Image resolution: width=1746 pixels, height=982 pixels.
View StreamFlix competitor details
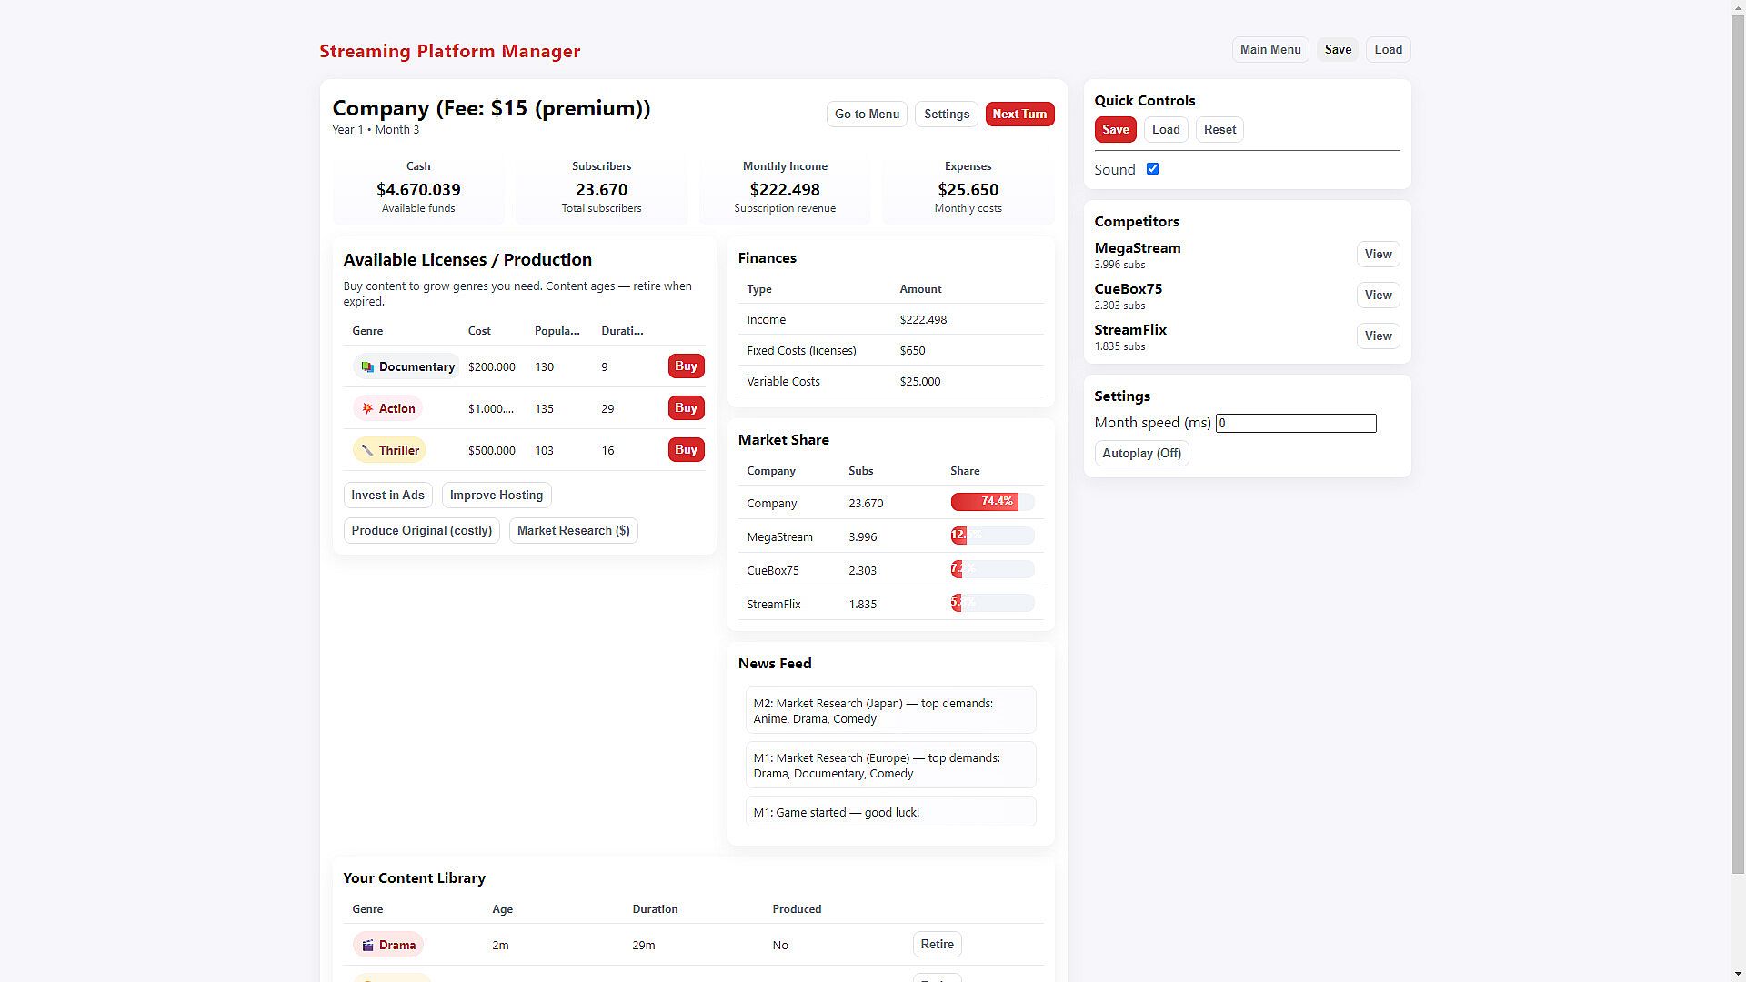(x=1377, y=336)
